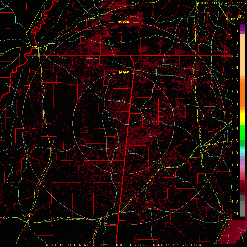Click the -1.3 scale number
The width and height of the screenshot is (247, 247).
(x=234, y=201)
